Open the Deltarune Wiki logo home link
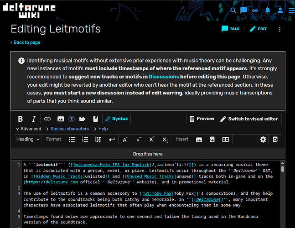 pyautogui.click(x=29, y=10)
